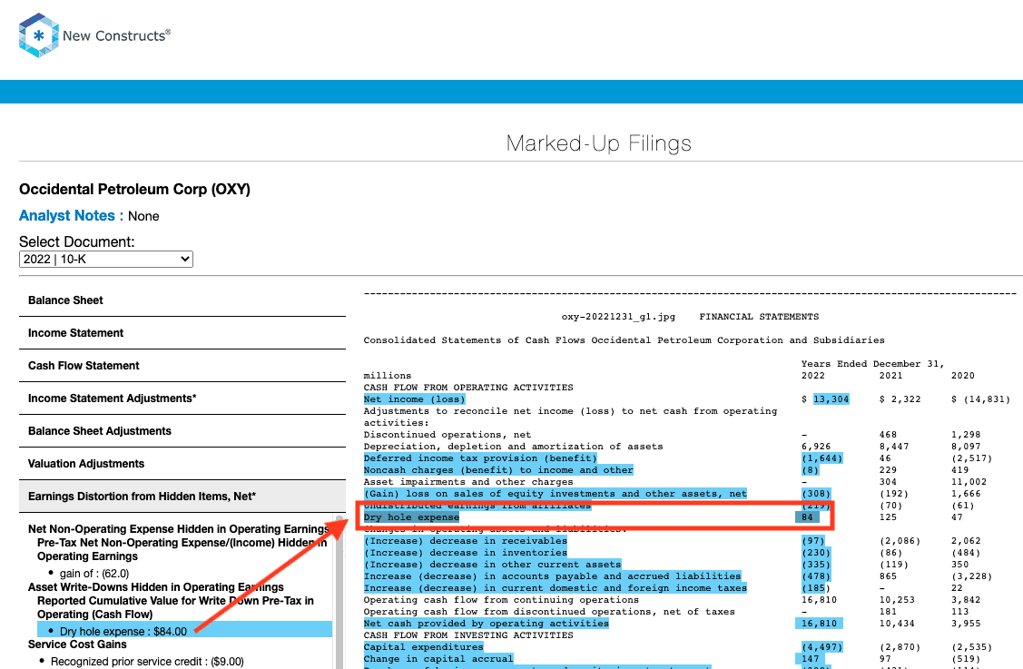Click the highlighted (185) value
Image resolution: width=1023 pixels, height=669 pixels.
click(816, 588)
